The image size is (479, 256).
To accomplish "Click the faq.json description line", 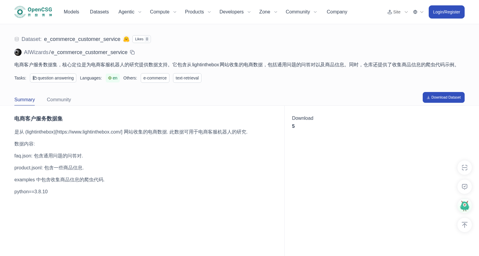I will tap(49, 156).
